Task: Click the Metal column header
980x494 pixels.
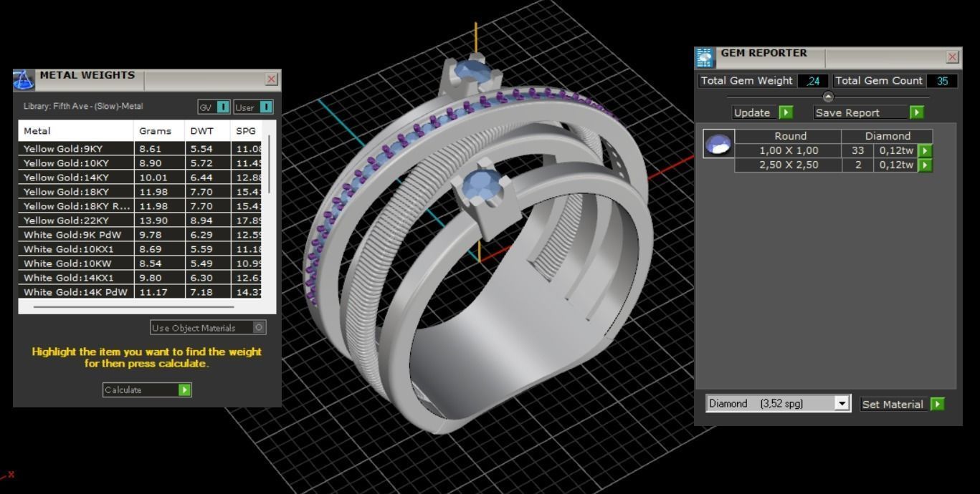Action: pyautogui.click(x=76, y=131)
